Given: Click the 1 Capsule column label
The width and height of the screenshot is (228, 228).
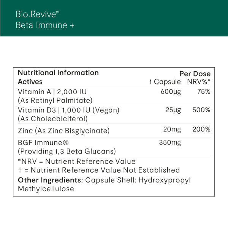Looking at the screenshot, I should pos(165,82).
